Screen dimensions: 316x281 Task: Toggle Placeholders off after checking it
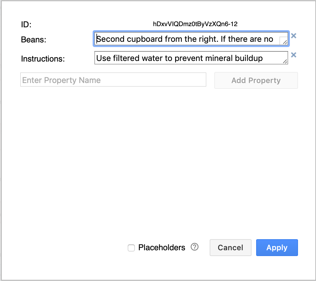click(131, 248)
